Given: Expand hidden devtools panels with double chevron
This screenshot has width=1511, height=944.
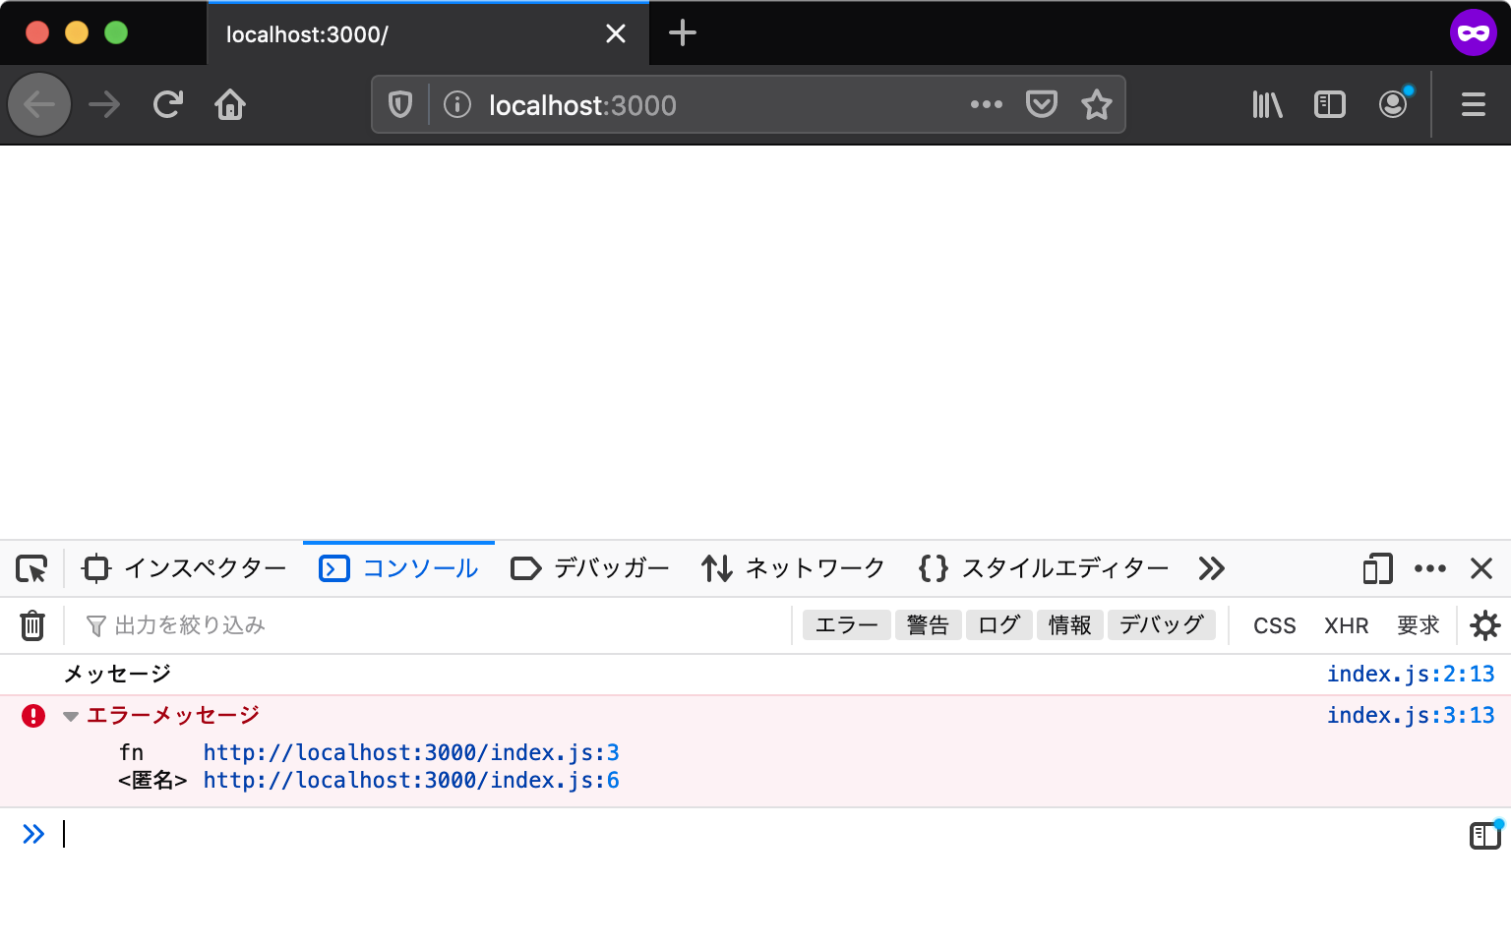Looking at the screenshot, I should point(1211,568).
